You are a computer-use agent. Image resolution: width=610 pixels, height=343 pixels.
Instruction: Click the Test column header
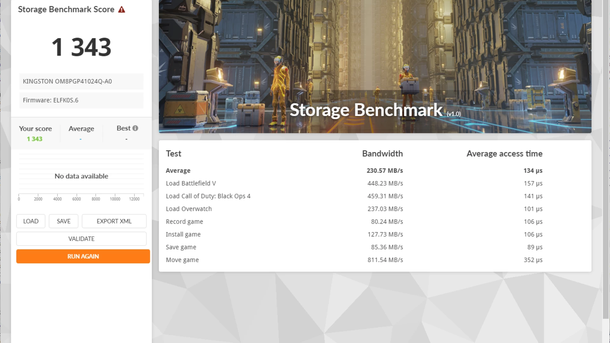(173, 154)
